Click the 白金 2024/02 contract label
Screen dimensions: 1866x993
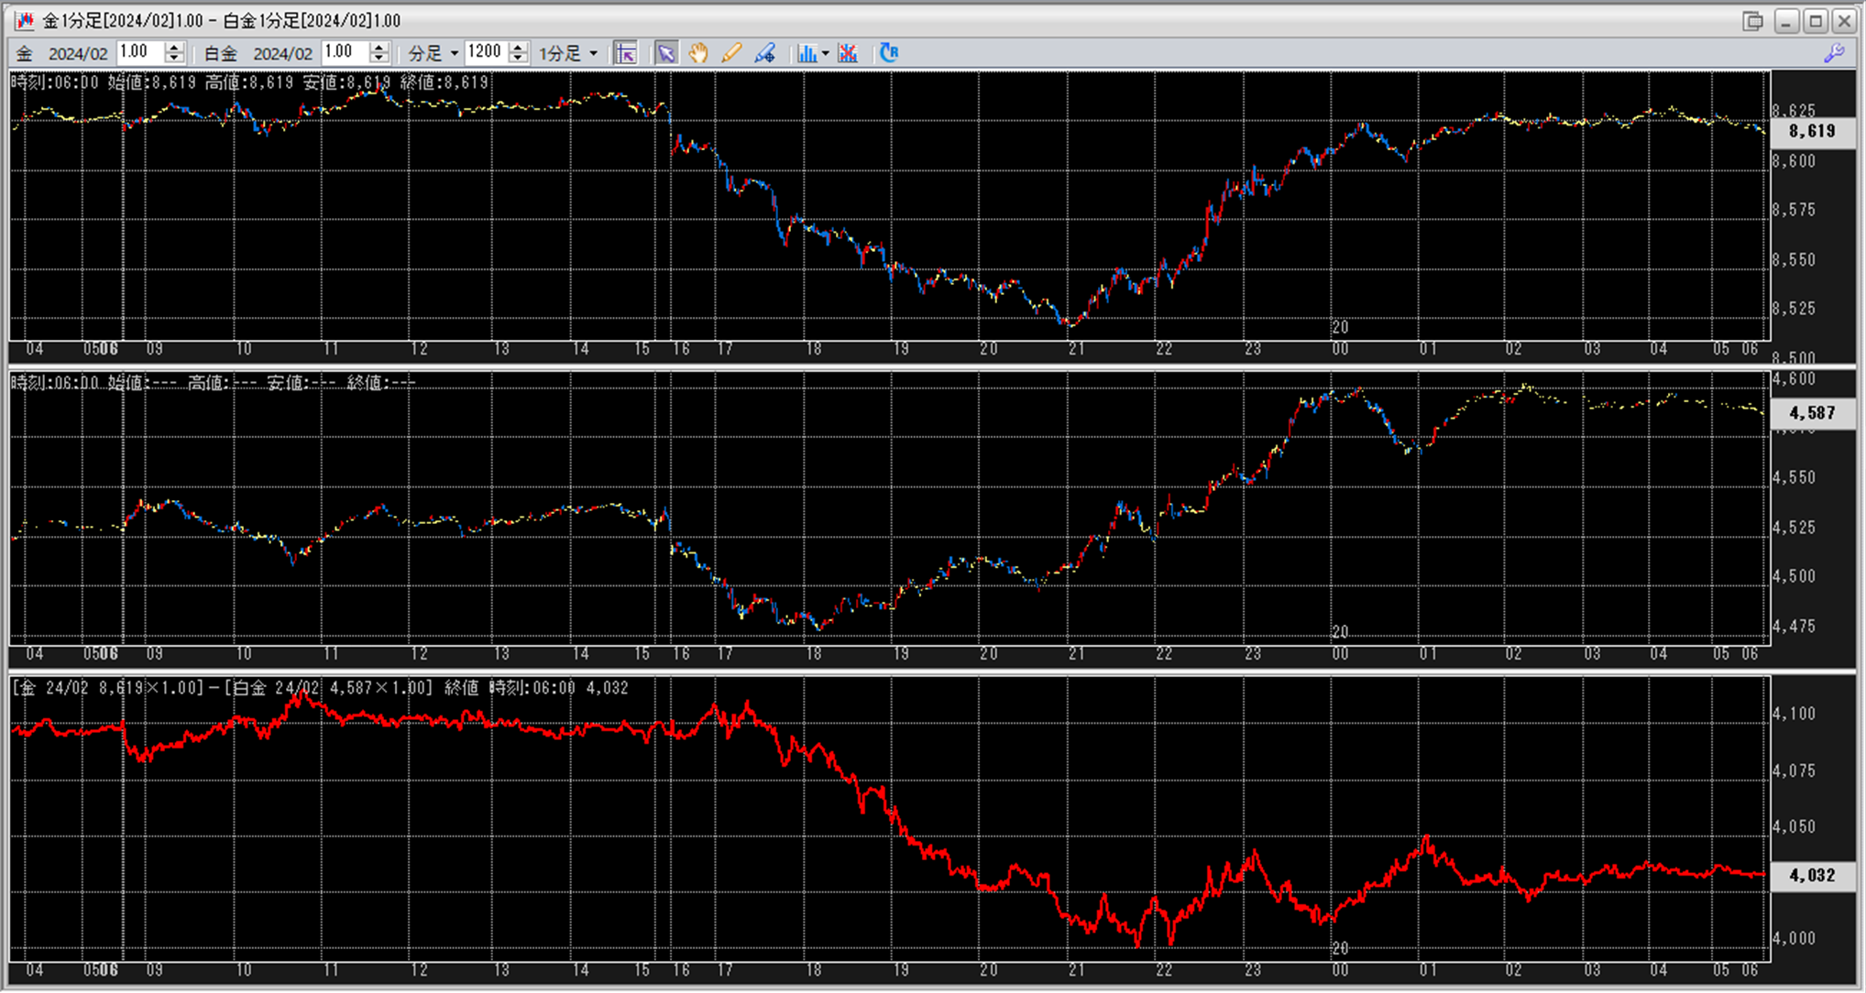282,53
